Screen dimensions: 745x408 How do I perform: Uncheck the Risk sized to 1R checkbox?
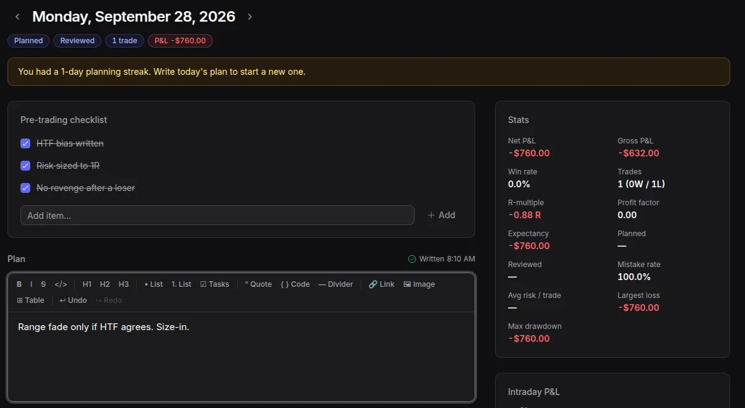click(x=25, y=166)
